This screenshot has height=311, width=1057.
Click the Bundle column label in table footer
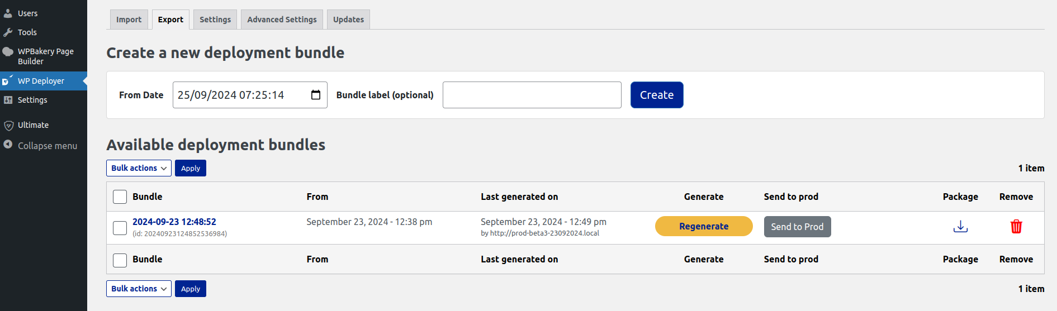pos(147,259)
